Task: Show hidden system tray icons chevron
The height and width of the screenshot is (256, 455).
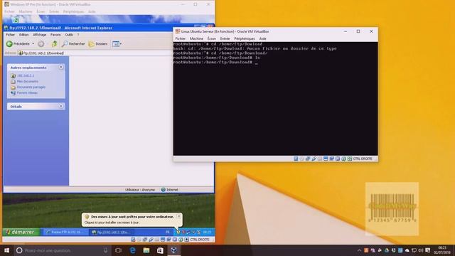Action: click(359, 250)
